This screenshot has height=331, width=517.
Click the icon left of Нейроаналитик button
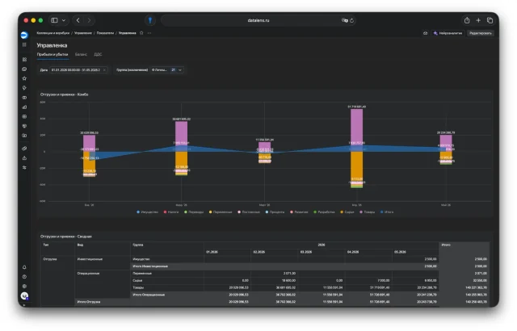[426, 33]
